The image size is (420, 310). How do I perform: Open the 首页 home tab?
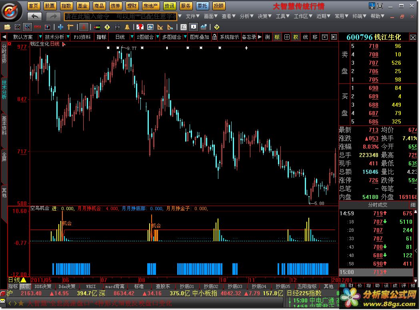click(x=34, y=6)
